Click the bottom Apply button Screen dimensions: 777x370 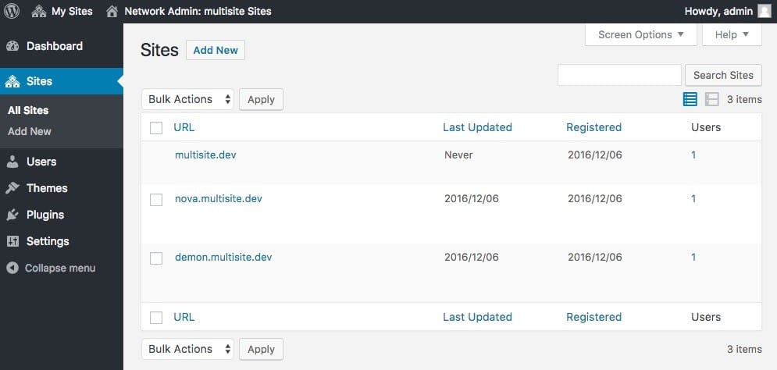pos(261,349)
